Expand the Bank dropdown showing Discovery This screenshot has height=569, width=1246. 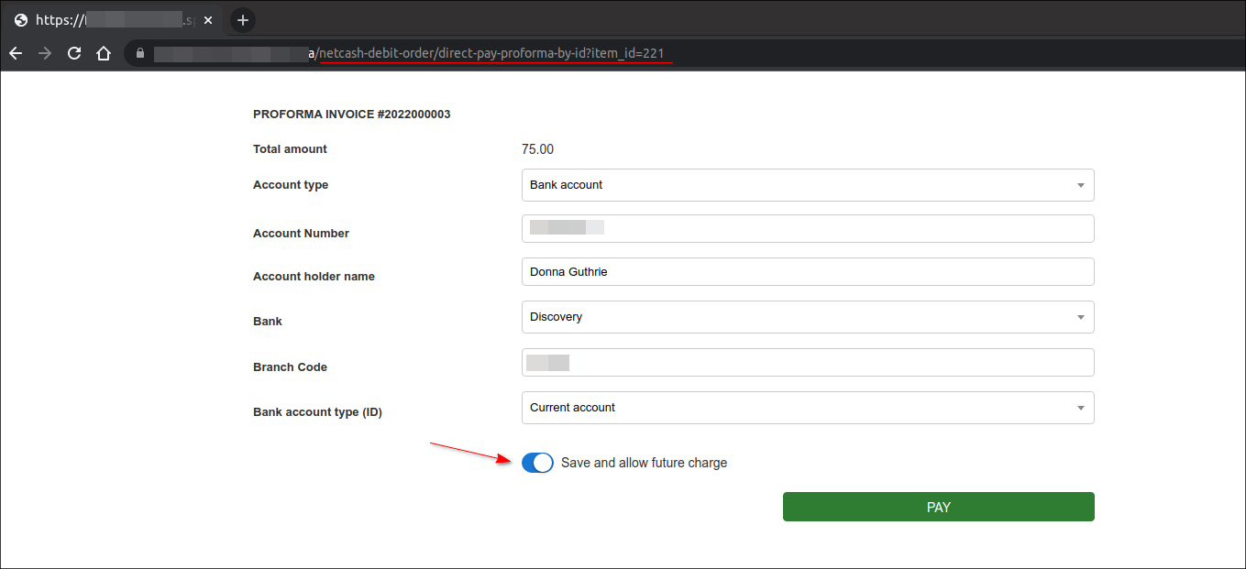click(x=807, y=317)
